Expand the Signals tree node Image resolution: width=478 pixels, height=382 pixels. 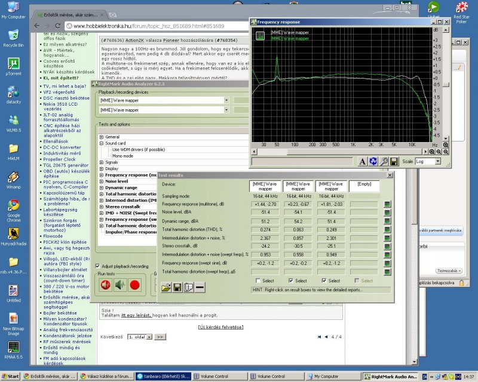[x=102, y=162]
